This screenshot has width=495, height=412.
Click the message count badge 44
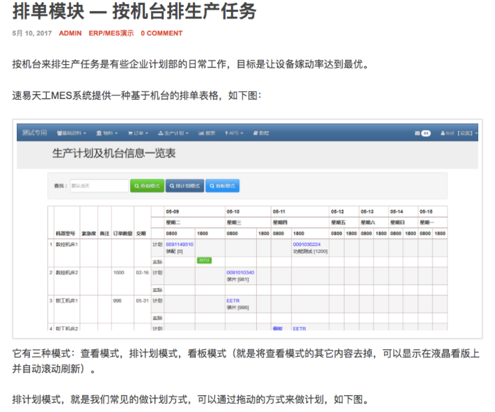tap(426, 133)
